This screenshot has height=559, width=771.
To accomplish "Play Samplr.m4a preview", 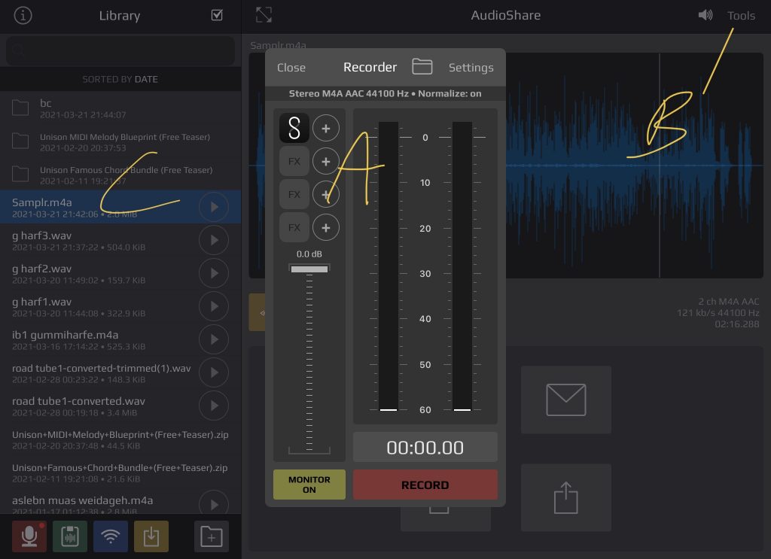I will pos(214,207).
